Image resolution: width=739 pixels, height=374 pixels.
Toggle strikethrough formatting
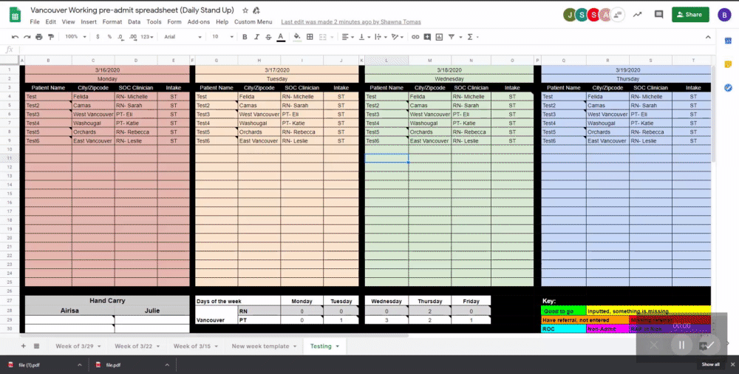pos(268,37)
